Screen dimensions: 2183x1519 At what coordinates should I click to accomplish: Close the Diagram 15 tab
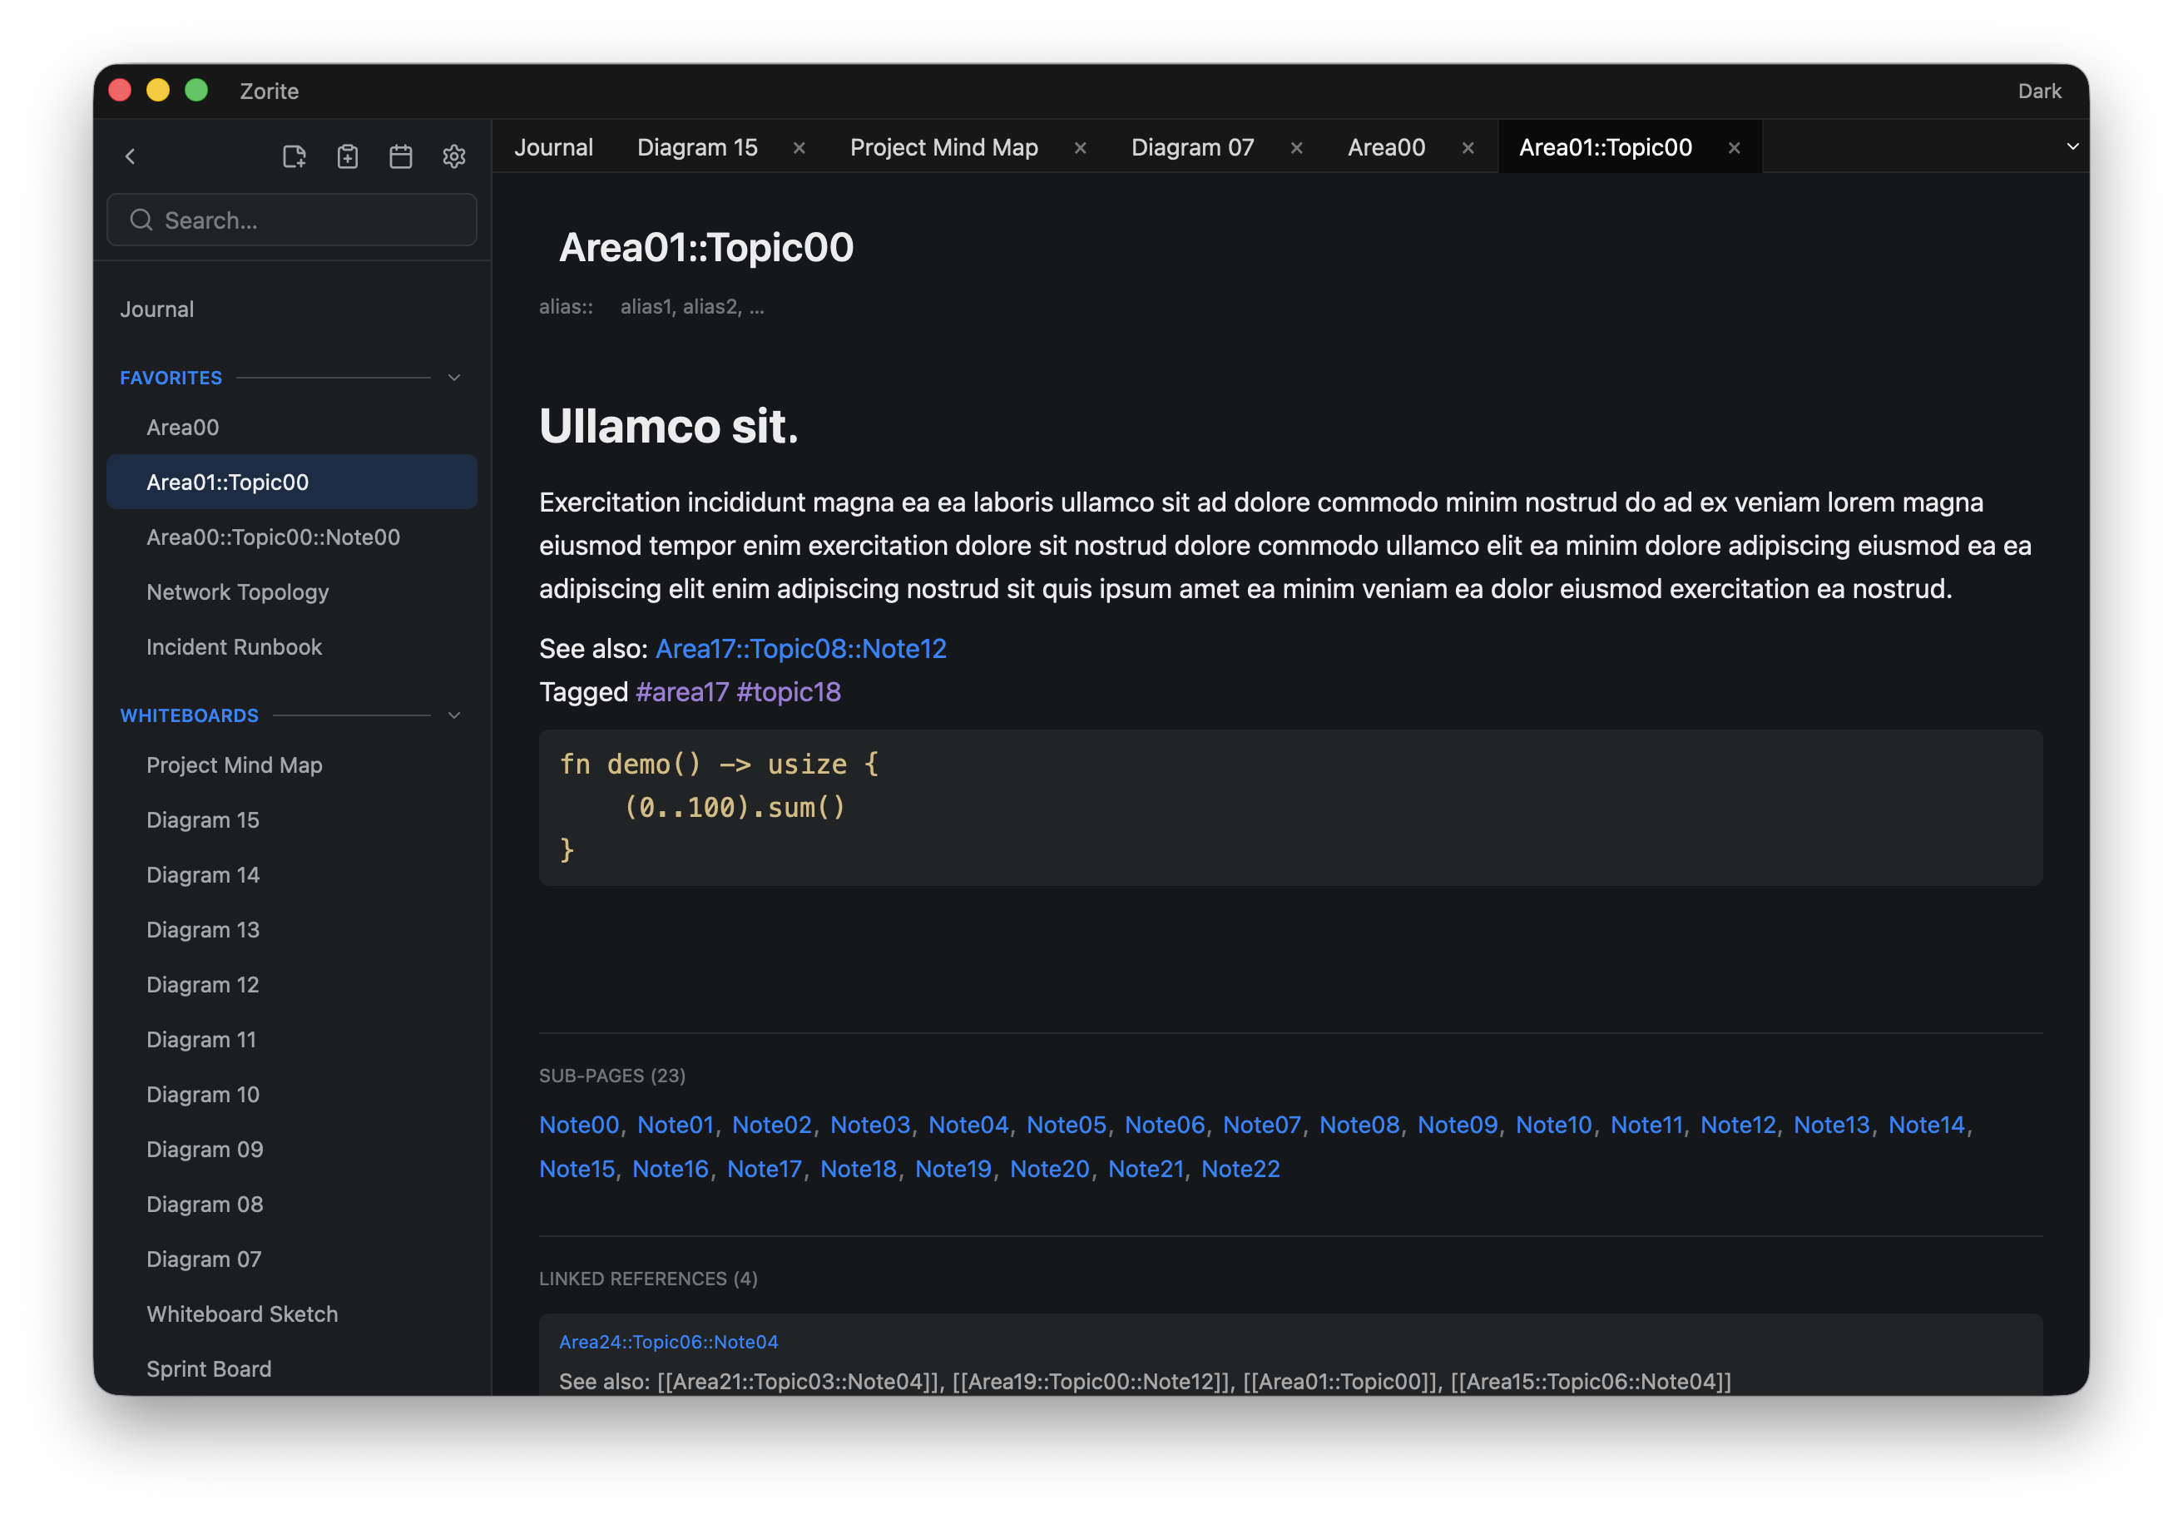click(x=799, y=147)
